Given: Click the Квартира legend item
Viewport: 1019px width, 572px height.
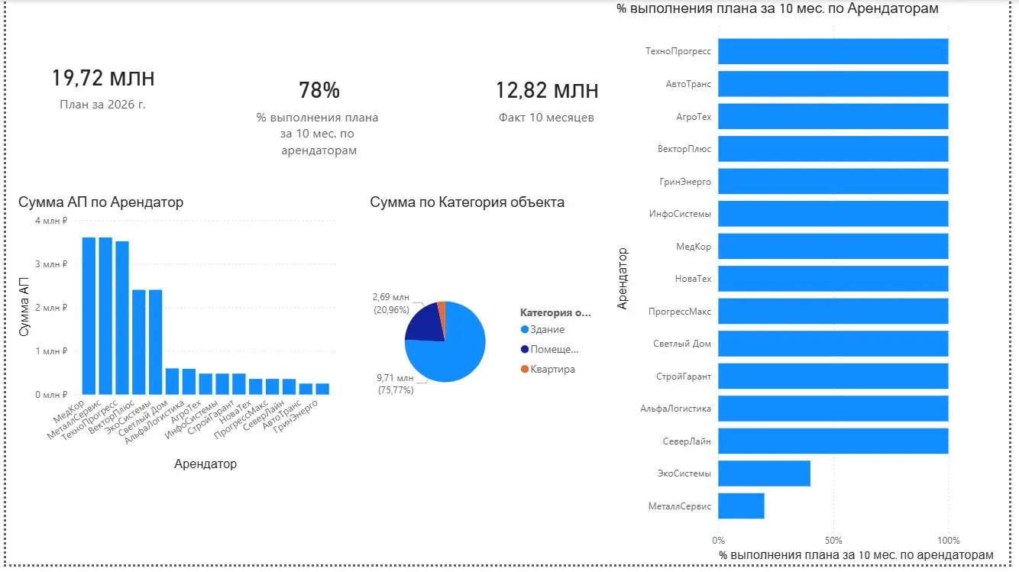Looking at the screenshot, I should coord(548,369).
